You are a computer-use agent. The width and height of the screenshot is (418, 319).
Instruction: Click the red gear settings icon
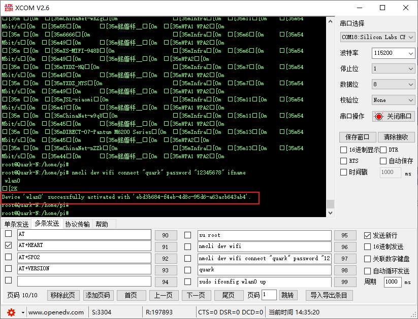pos(11,312)
